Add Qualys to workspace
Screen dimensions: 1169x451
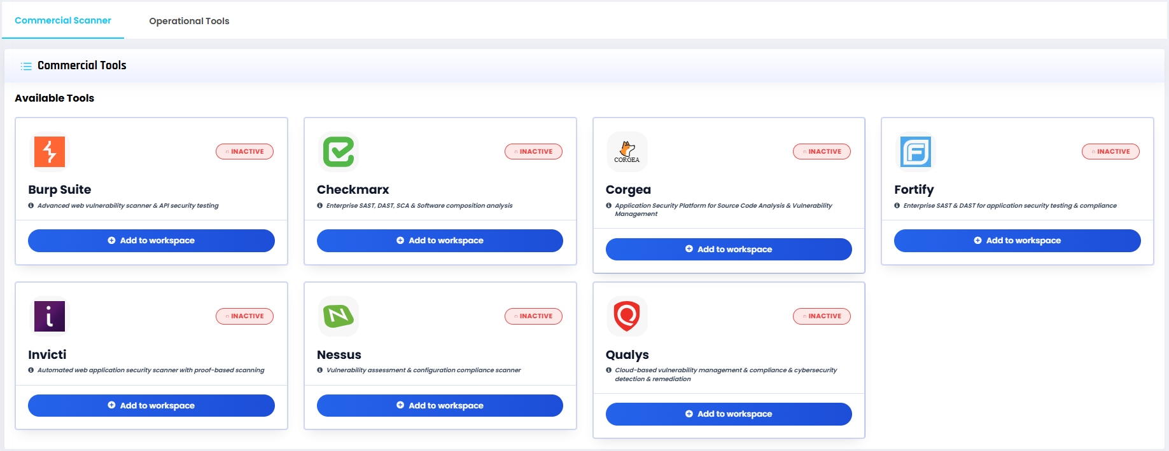(729, 414)
